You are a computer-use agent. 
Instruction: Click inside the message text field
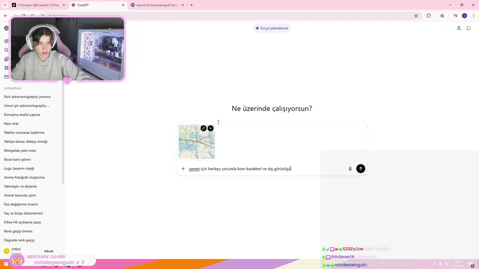(x=266, y=169)
